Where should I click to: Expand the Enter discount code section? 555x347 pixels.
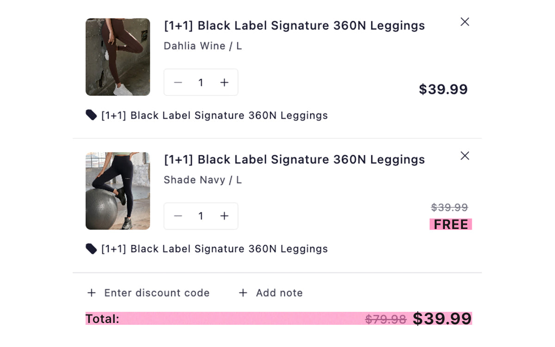(157, 293)
